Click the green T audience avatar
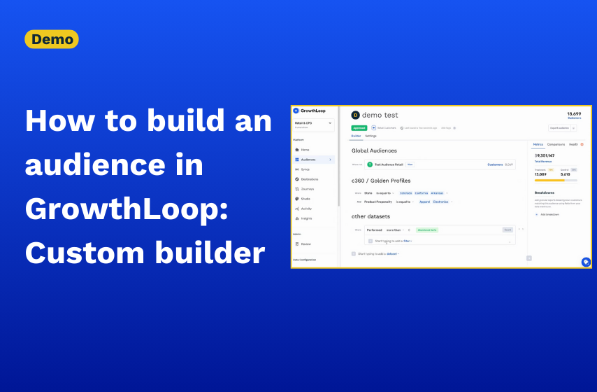597x392 pixels. pos(370,164)
